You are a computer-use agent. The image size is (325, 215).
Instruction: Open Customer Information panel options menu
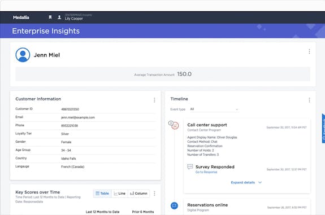(154, 100)
